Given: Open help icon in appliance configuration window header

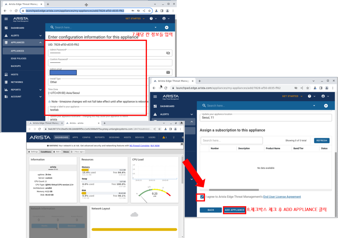Looking at the screenshot, I should pyautogui.click(x=151, y=18).
